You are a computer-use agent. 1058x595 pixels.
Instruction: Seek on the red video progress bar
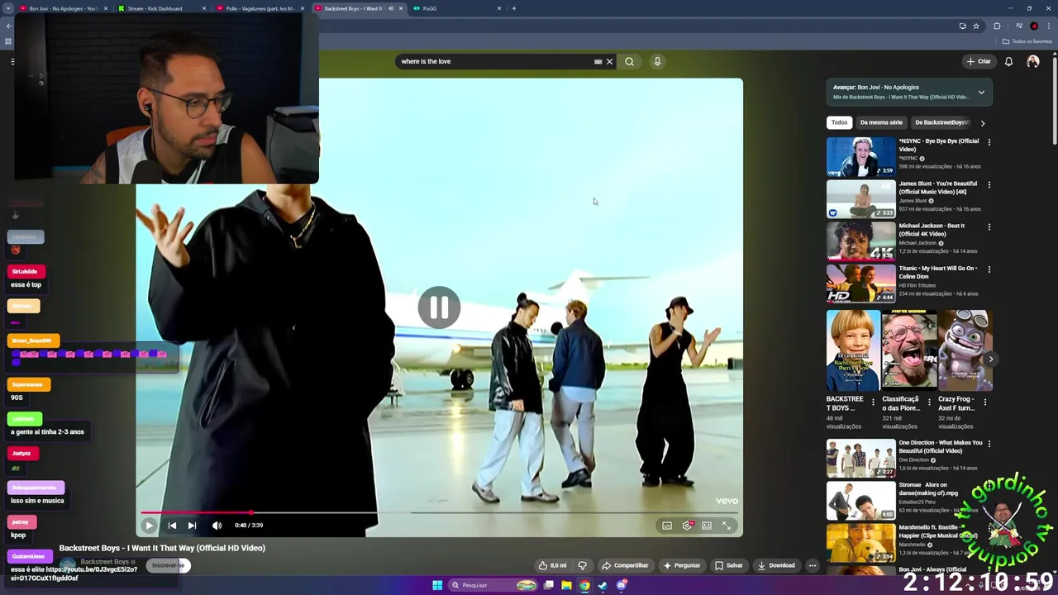438,512
